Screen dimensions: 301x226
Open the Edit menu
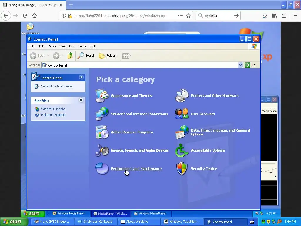42,46
